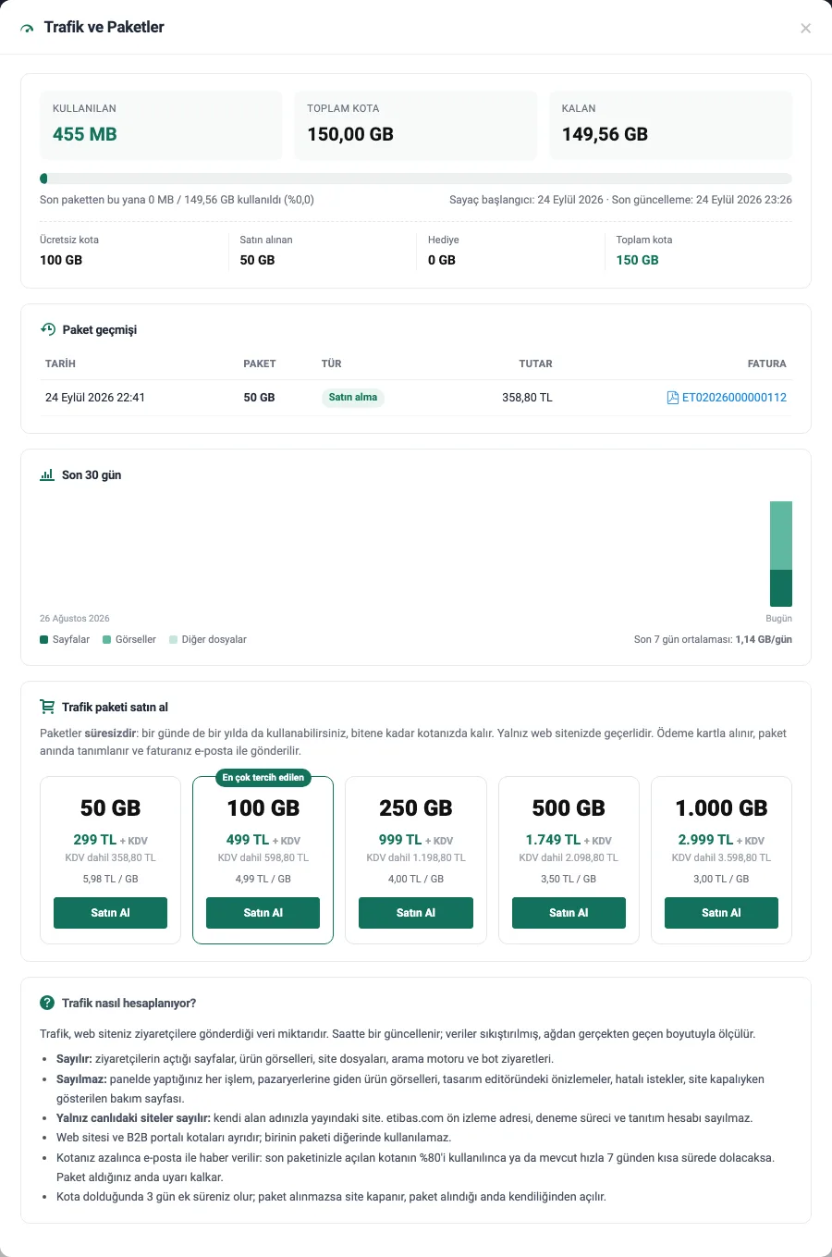
Task: Click the 2.999 TL price on the 1.000 GB card
Action: [705, 840]
